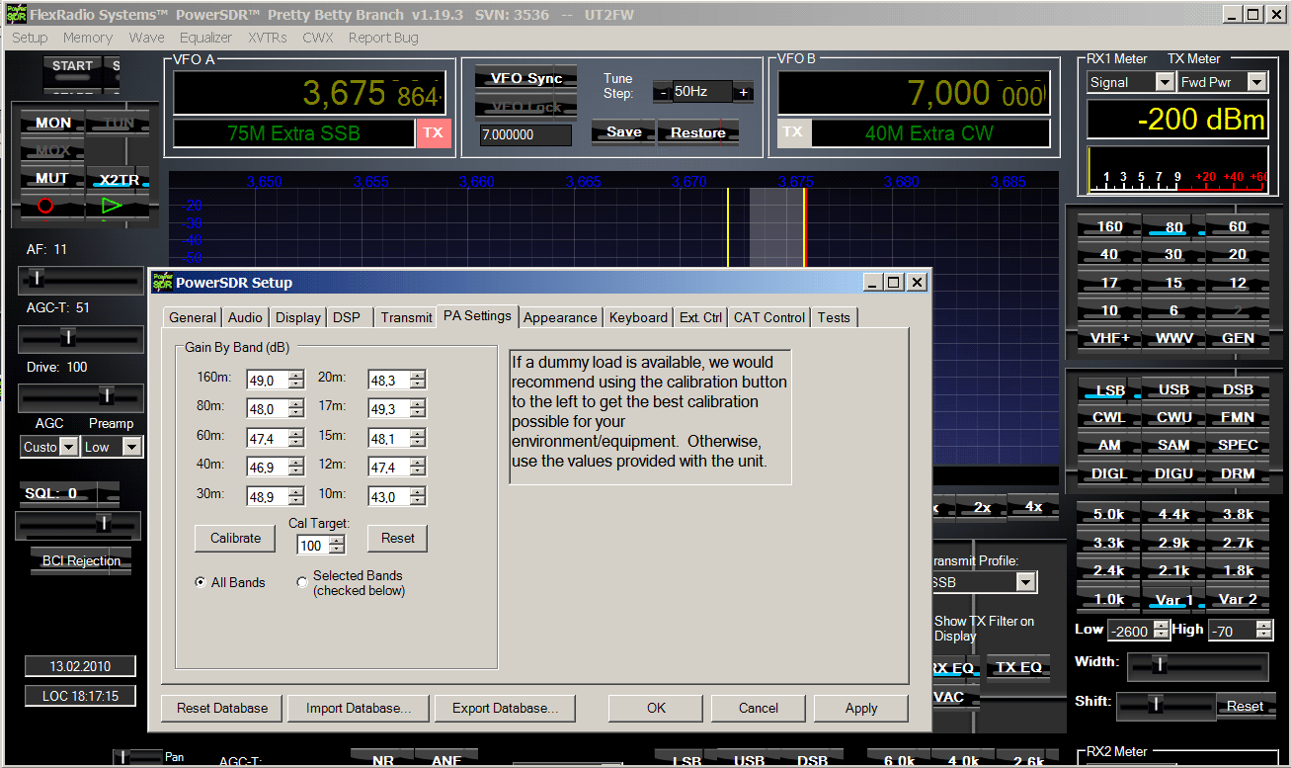
Task: Play back audio with the green triangle button
Action: [x=110, y=207]
